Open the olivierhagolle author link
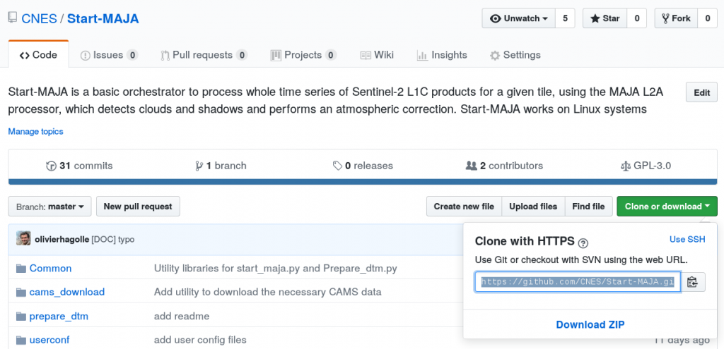The image size is (724, 349). pyautogui.click(x=62, y=240)
